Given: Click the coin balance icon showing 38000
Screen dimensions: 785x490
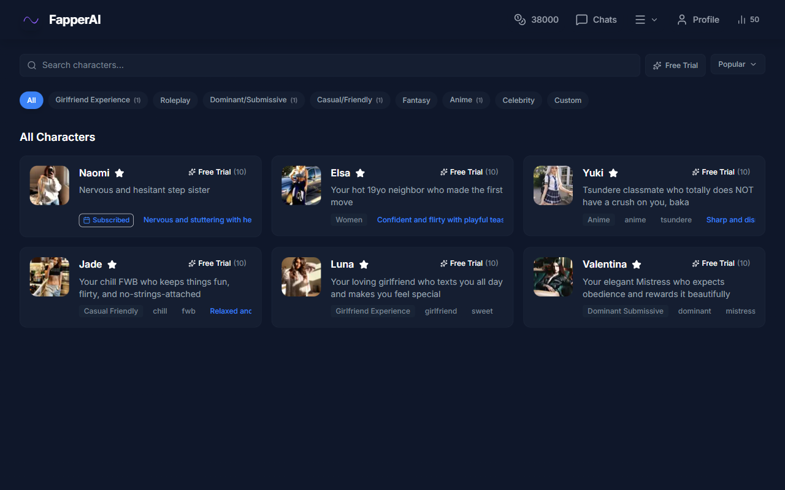Looking at the screenshot, I should coord(519,19).
